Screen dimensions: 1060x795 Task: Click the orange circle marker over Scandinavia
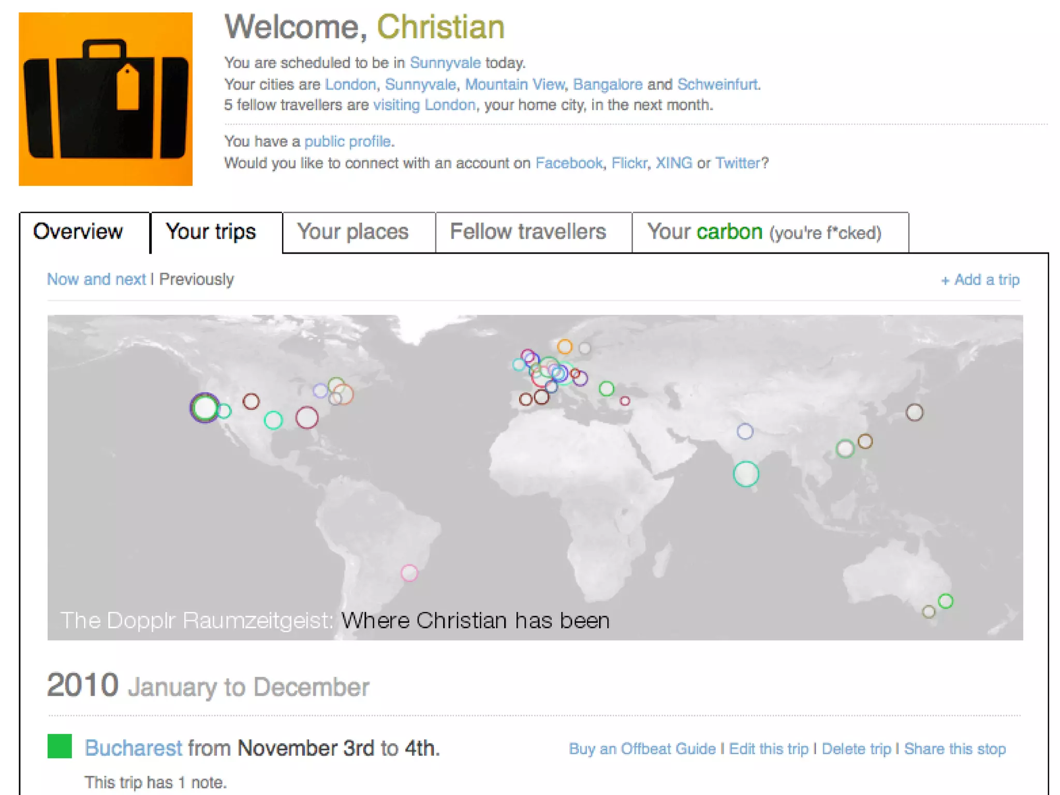click(565, 346)
